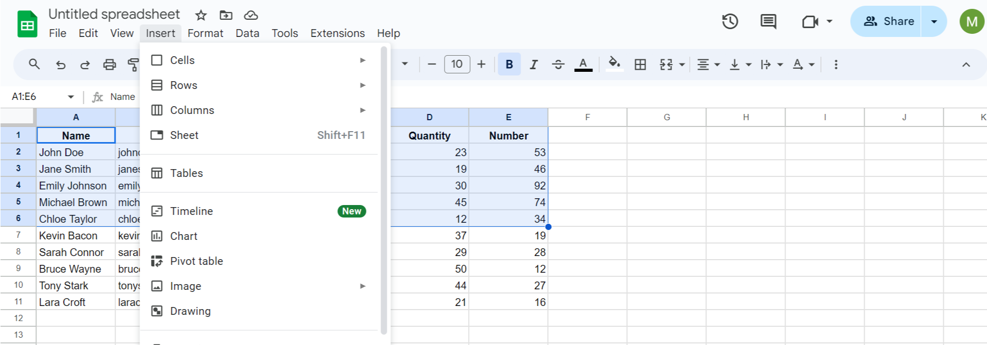The height and width of the screenshot is (345, 987).
Task: Toggle strikethrough formatting
Action: pos(558,65)
